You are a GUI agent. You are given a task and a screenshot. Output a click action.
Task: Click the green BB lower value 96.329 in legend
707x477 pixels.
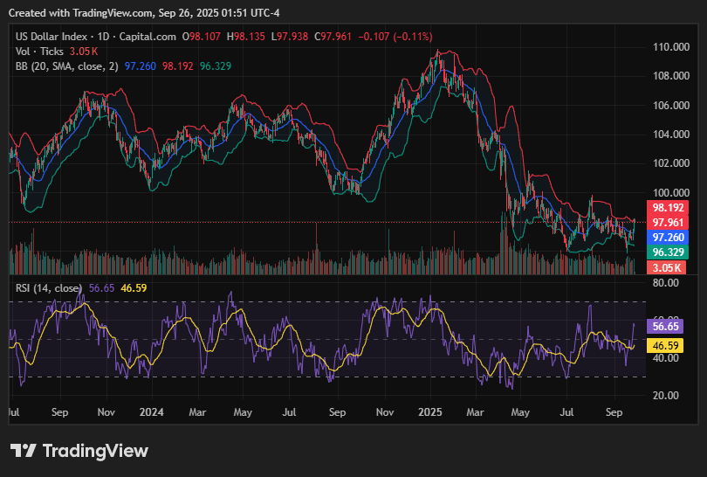(x=216, y=66)
